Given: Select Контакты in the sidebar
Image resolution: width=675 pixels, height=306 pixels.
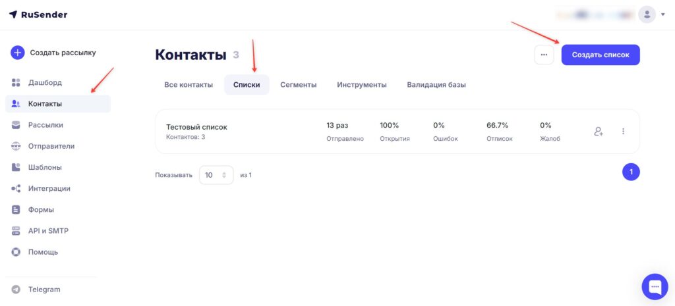Looking at the screenshot, I should coord(58,103).
